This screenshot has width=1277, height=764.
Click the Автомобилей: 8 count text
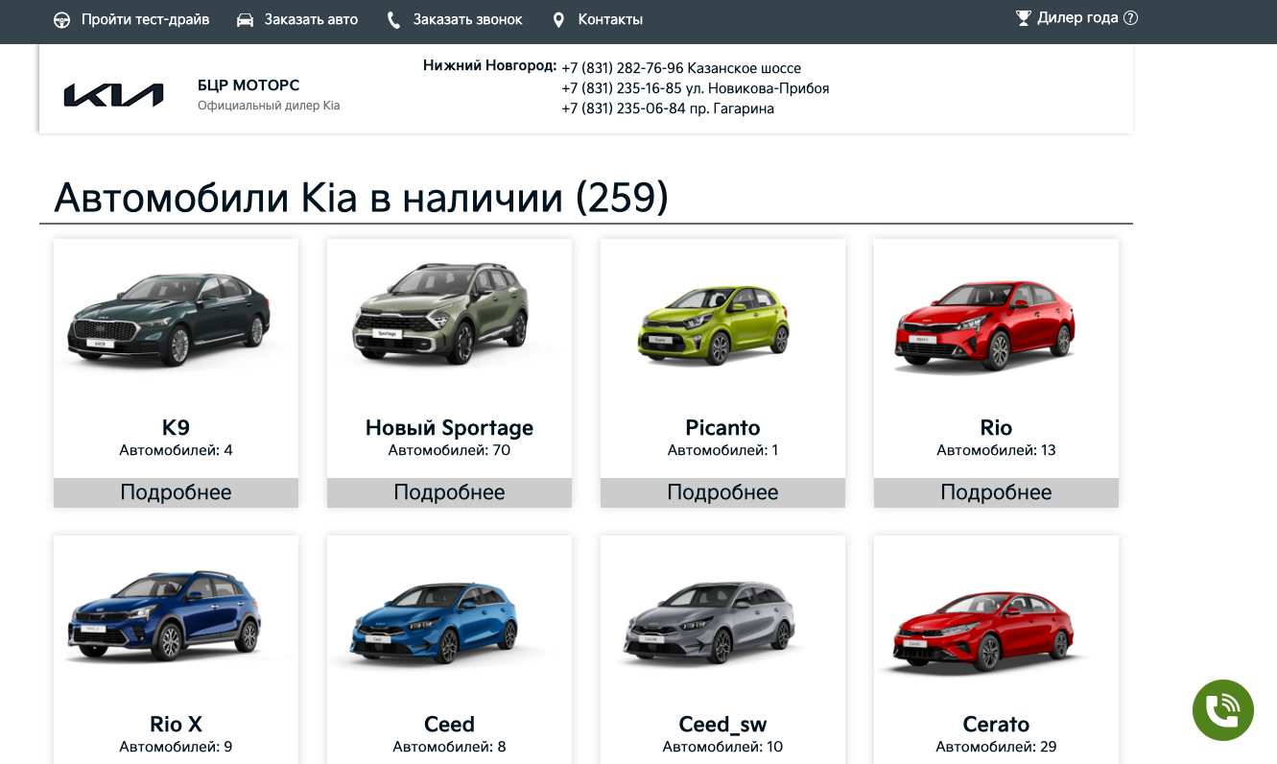point(449,747)
